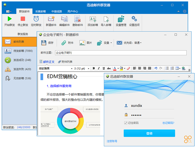Insert a numbered list

[x=172, y=68]
